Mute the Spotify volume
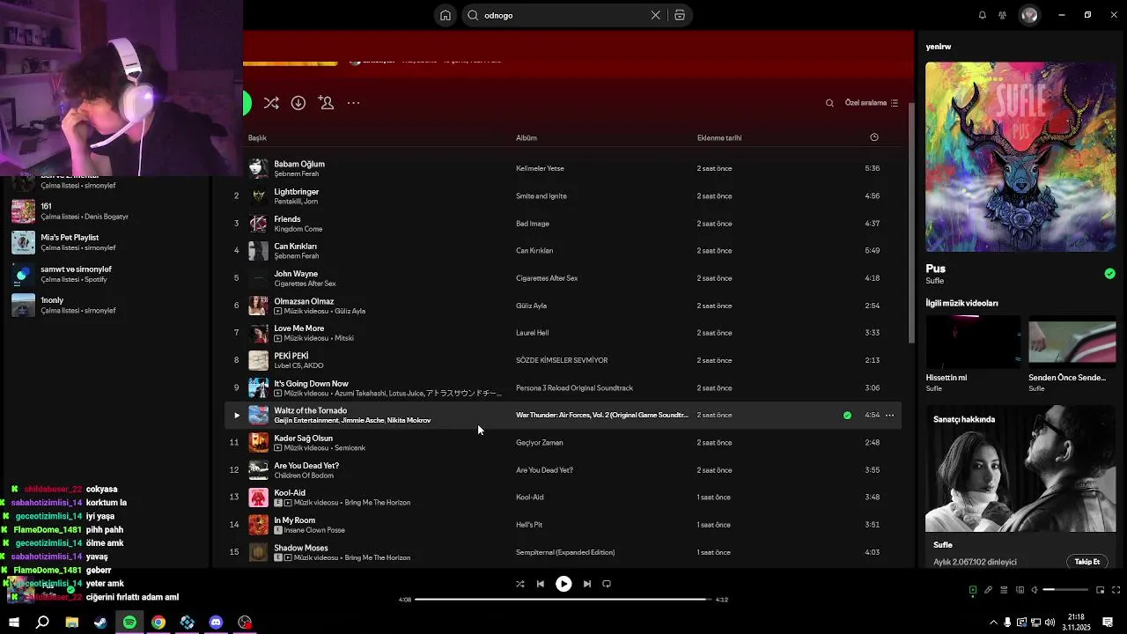1127x634 pixels. click(x=1035, y=590)
